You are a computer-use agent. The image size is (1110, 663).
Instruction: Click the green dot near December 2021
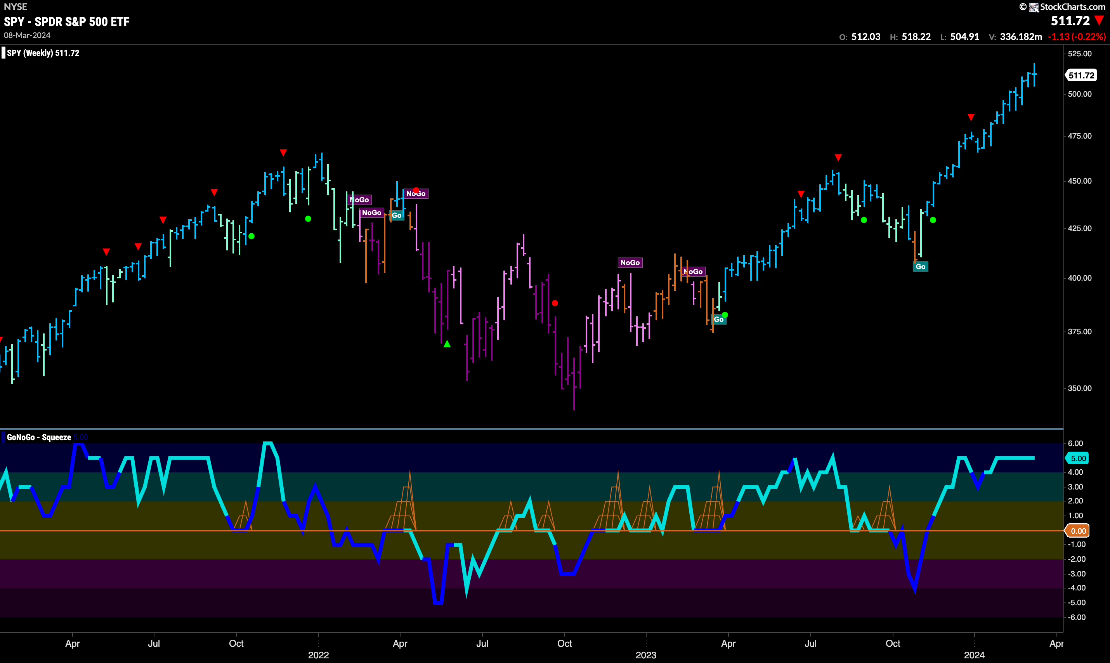[x=308, y=219]
